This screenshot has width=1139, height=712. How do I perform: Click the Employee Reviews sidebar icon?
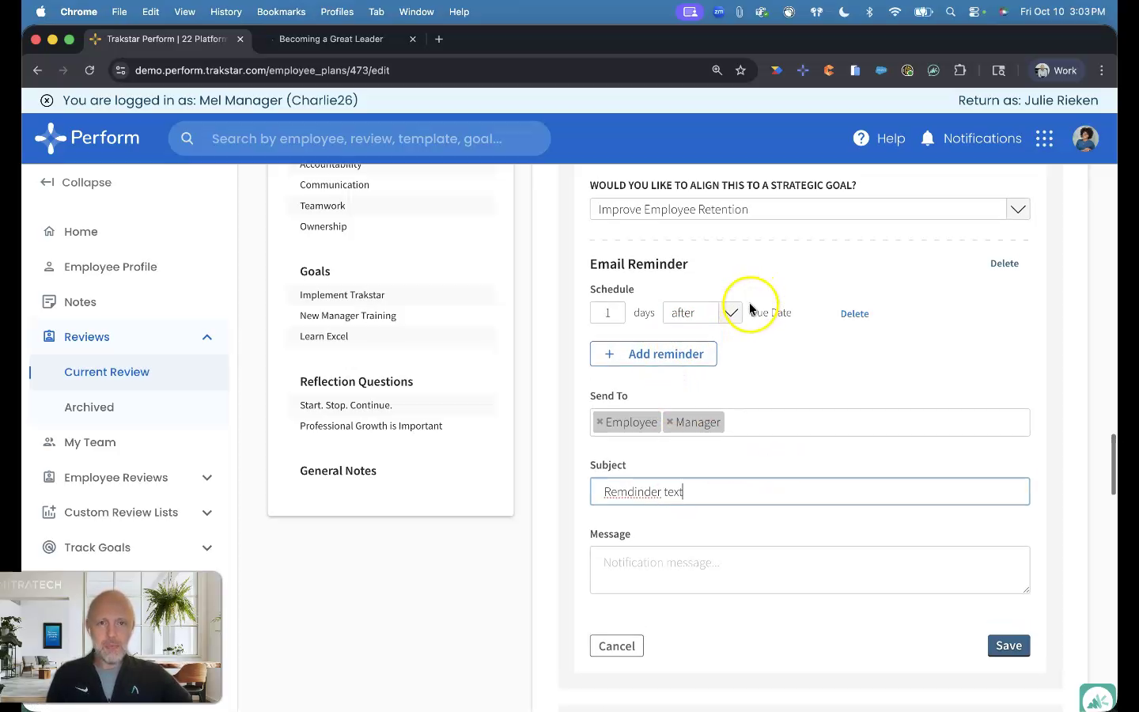click(x=49, y=477)
